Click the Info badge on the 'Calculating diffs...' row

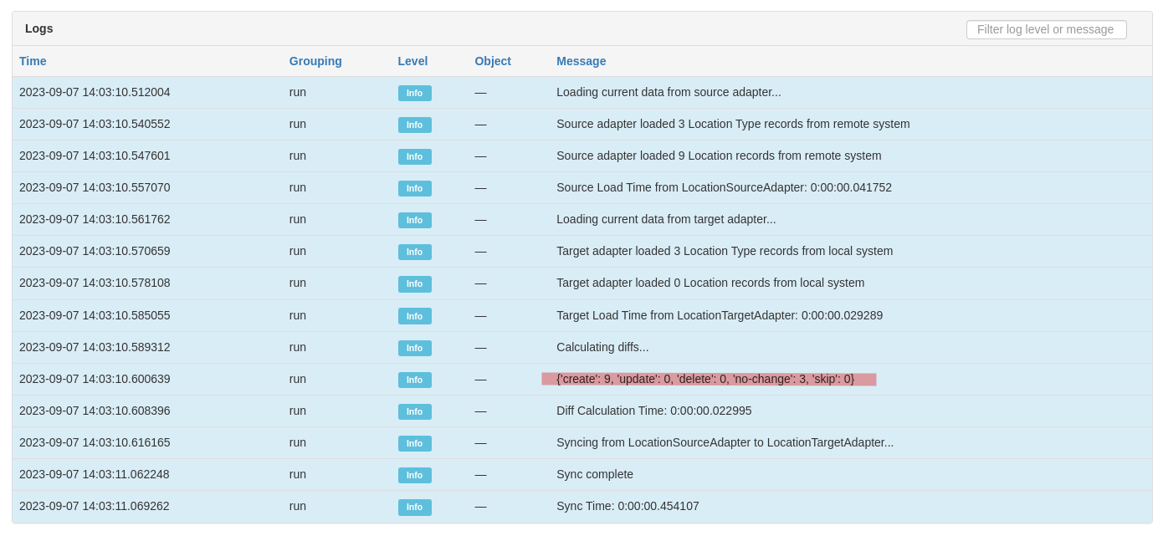(414, 348)
